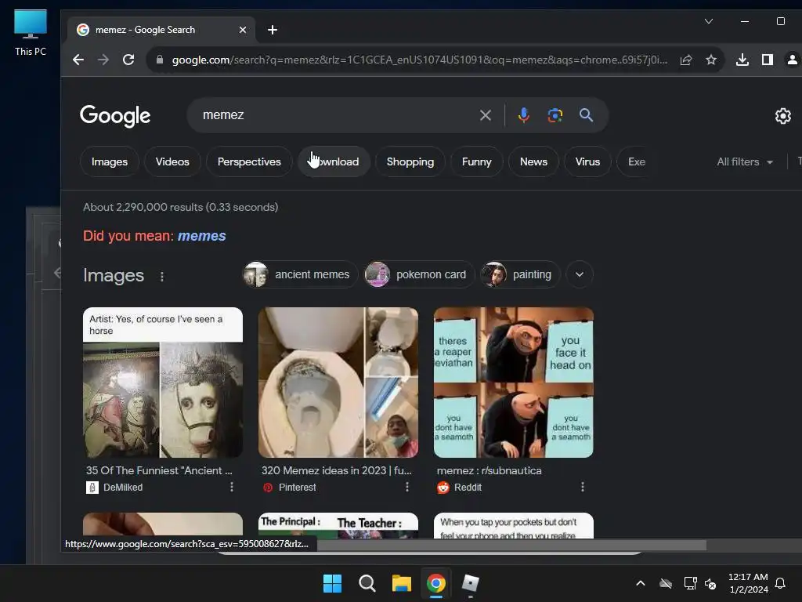This screenshot has height=602, width=802.
Task: Select the ancient memes image chip
Action: pyautogui.click(x=300, y=275)
